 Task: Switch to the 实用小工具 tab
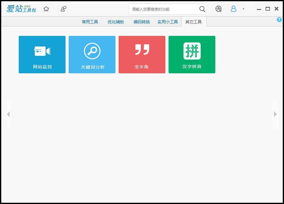coord(168,22)
